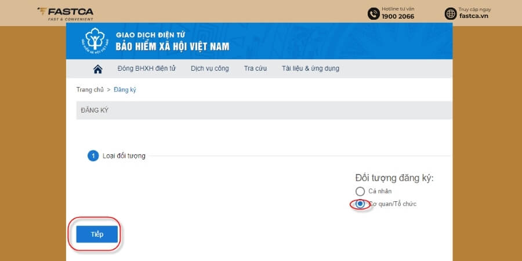
Task: Click the ĐĂNG KÝ section header bar
Action: pos(264,110)
